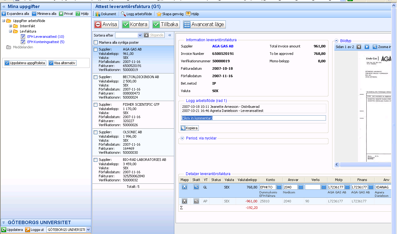The height and width of the screenshot is (234, 397).
Task: Select the Meddelanden folder
Action: 23,47
